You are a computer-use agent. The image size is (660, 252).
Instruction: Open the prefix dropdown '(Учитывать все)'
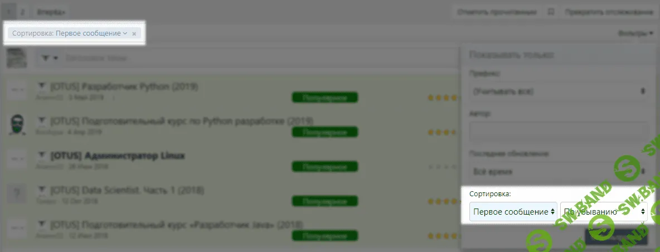(x=558, y=91)
